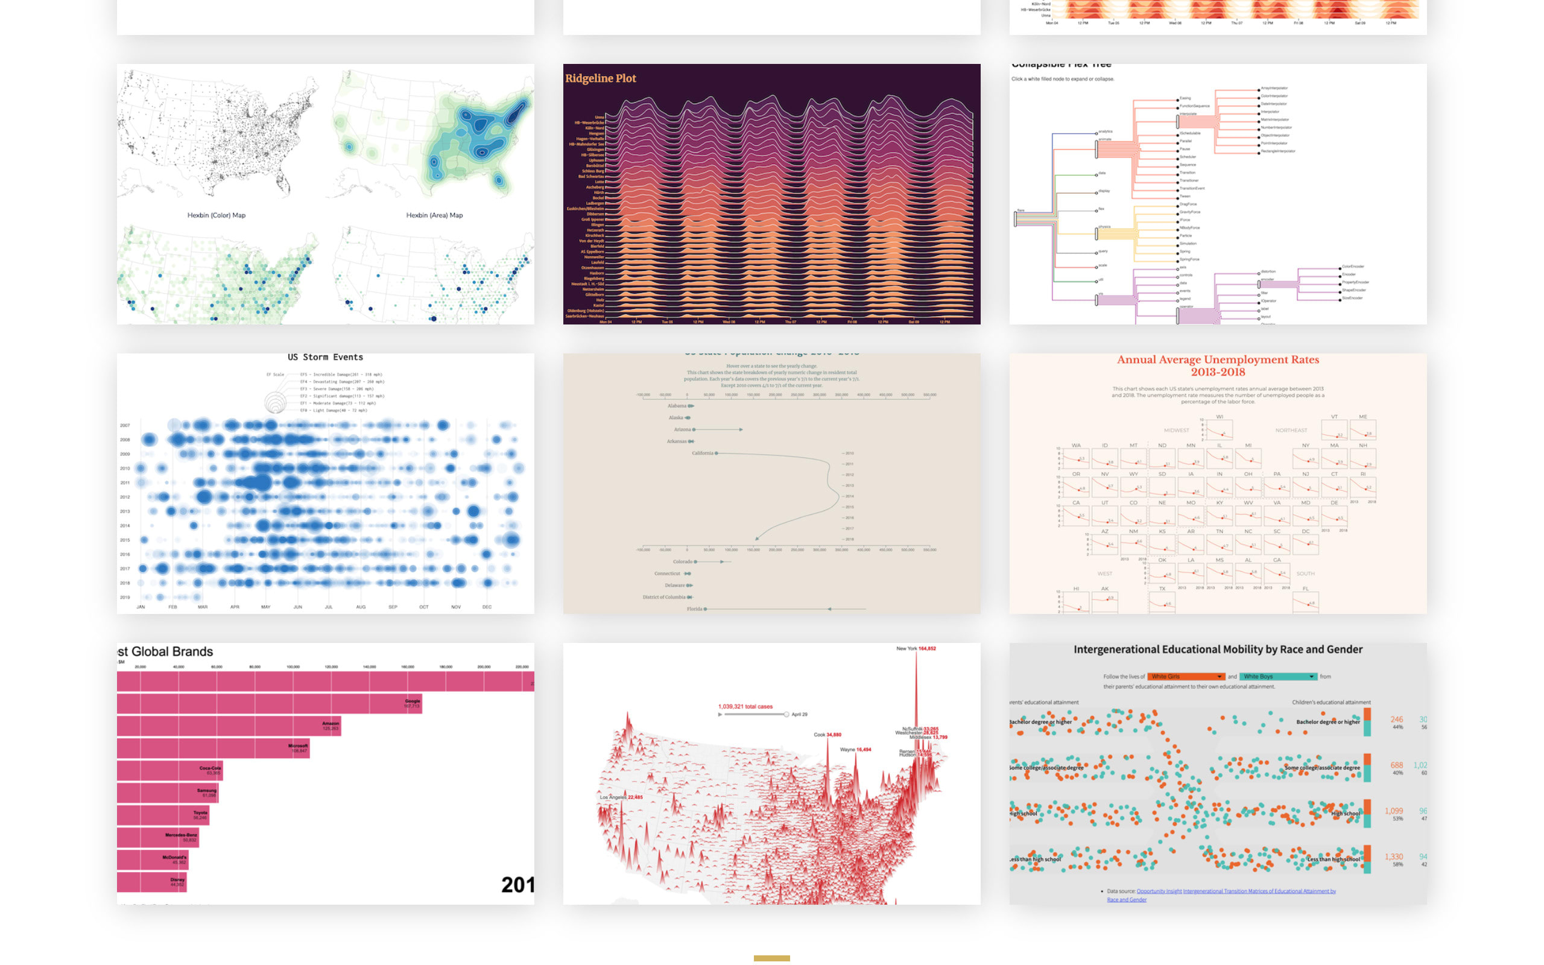Click the Disney bar in brands chart
This screenshot has width=1544, height=965.
tap(151, 882)
